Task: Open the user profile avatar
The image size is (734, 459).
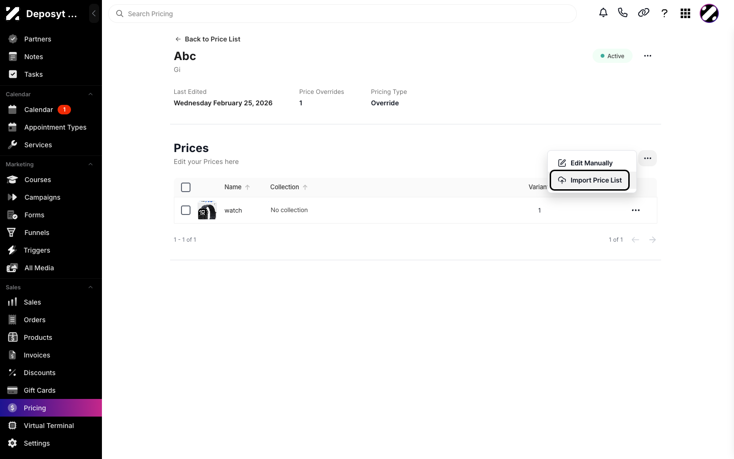Action: 709,13
